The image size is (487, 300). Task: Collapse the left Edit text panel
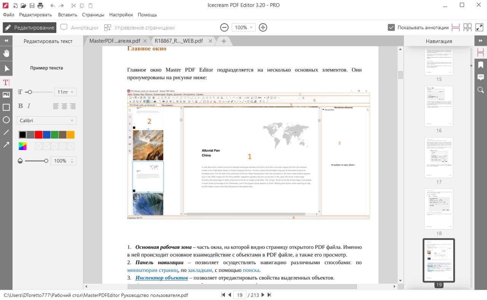coord(6,41)
